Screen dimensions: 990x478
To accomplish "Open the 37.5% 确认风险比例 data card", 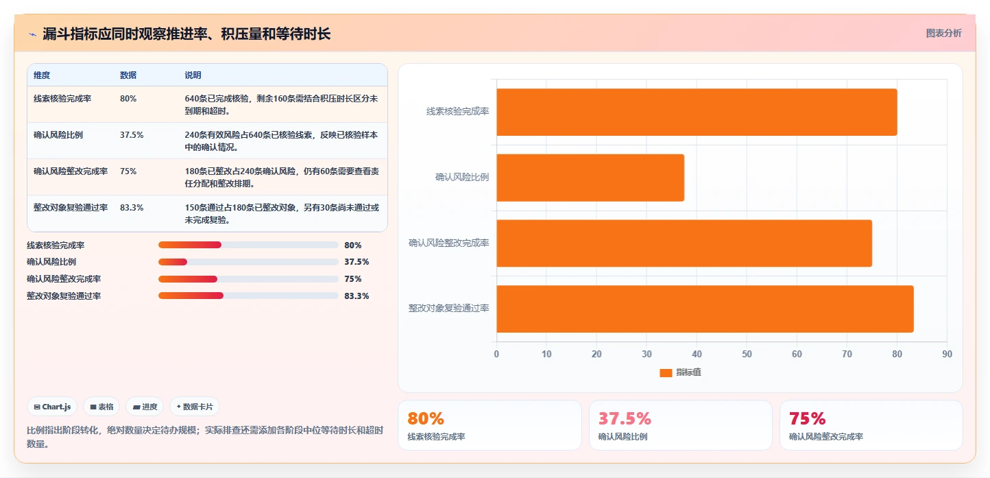I will (681, 425).
